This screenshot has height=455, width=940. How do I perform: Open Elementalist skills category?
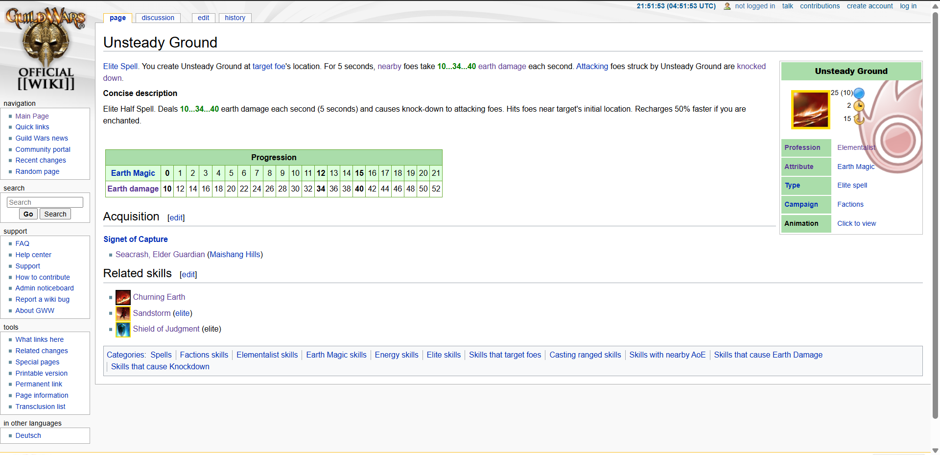coord(267,355)
